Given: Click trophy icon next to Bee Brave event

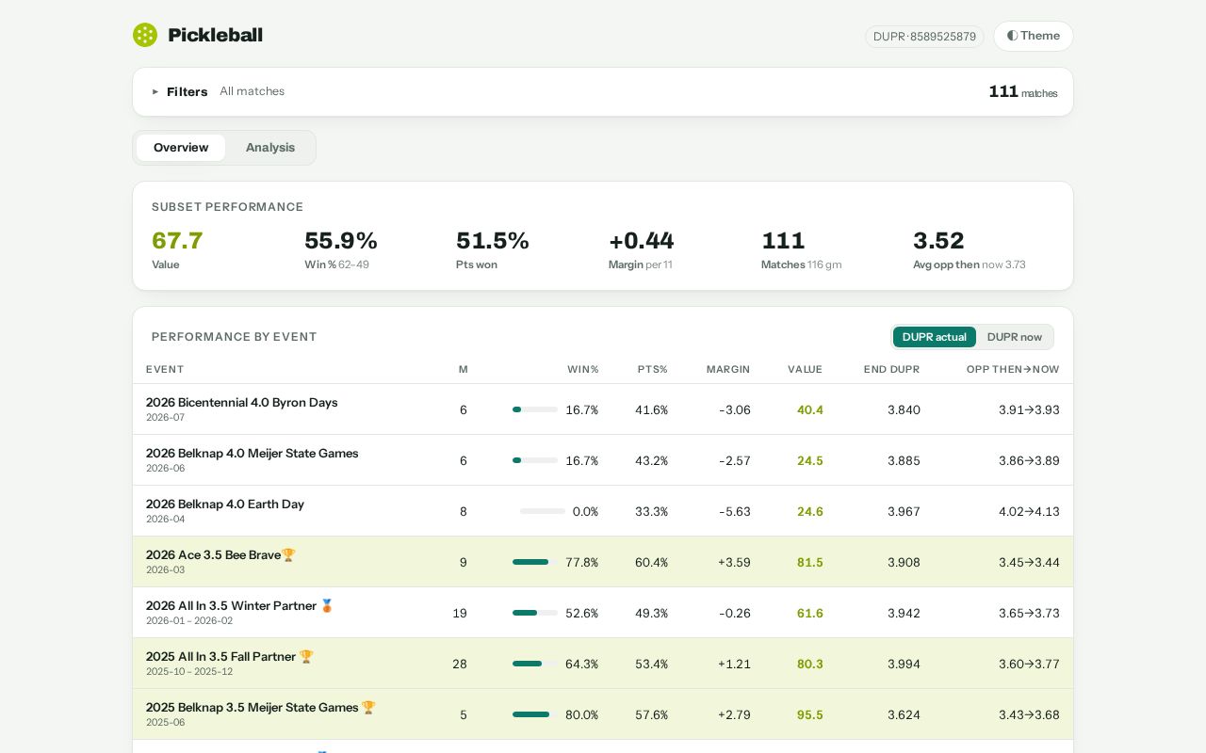Looking at the screenshot, I should [x=288, y=555].
